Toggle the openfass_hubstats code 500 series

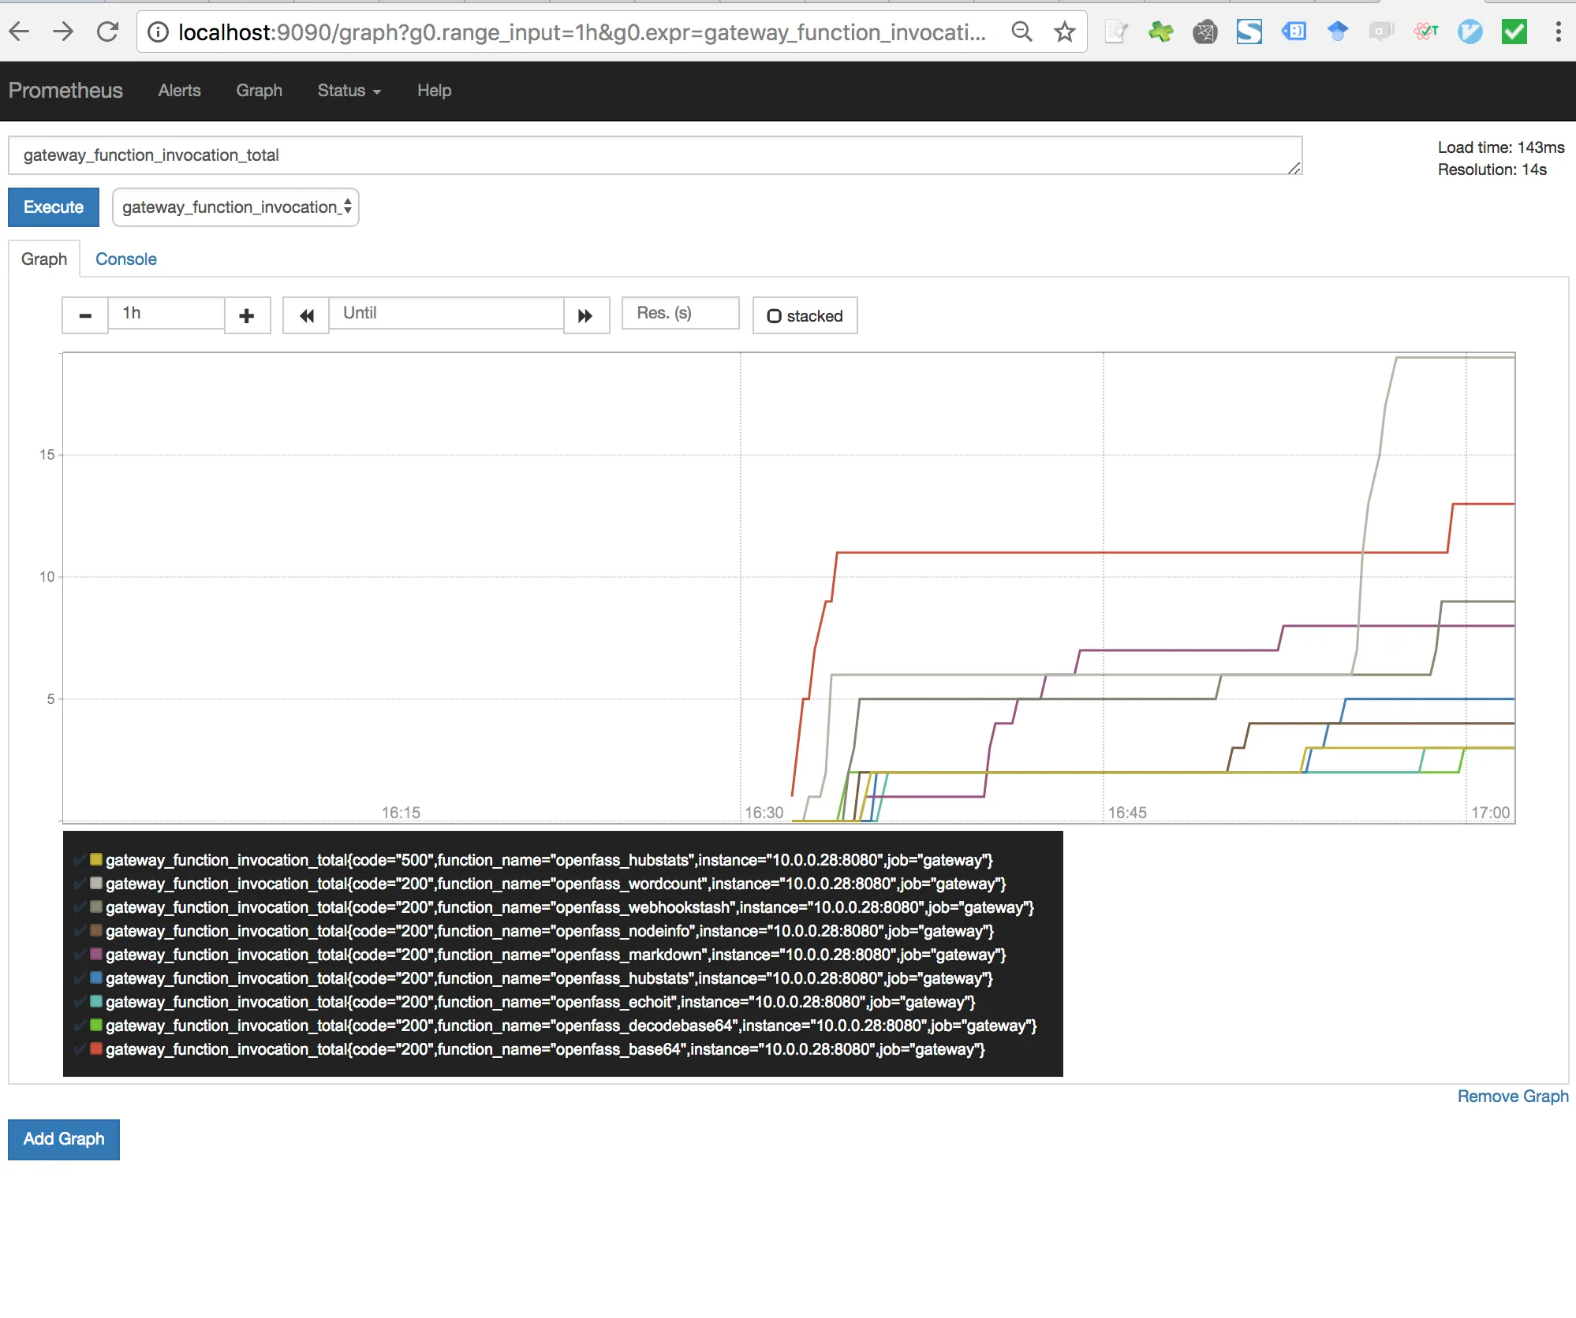click(549, 860)
